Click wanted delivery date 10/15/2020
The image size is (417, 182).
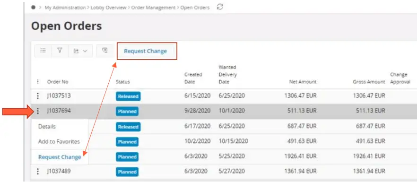pyautogui.click(x=233, y=141)
